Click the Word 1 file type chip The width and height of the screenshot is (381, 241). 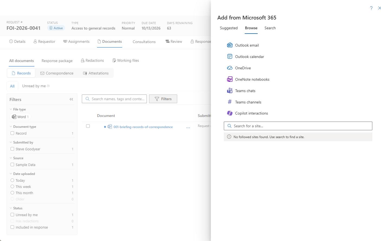(20, 117)
